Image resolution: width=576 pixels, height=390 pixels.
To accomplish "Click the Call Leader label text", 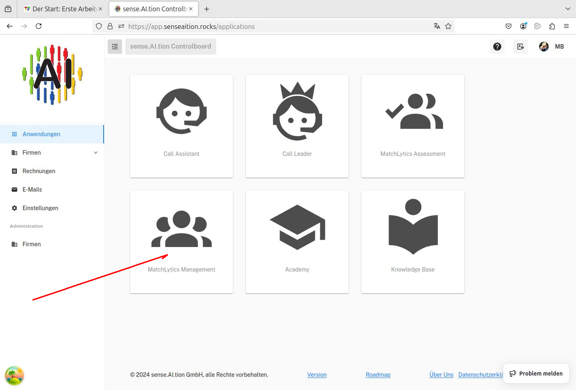I will 297,154.
